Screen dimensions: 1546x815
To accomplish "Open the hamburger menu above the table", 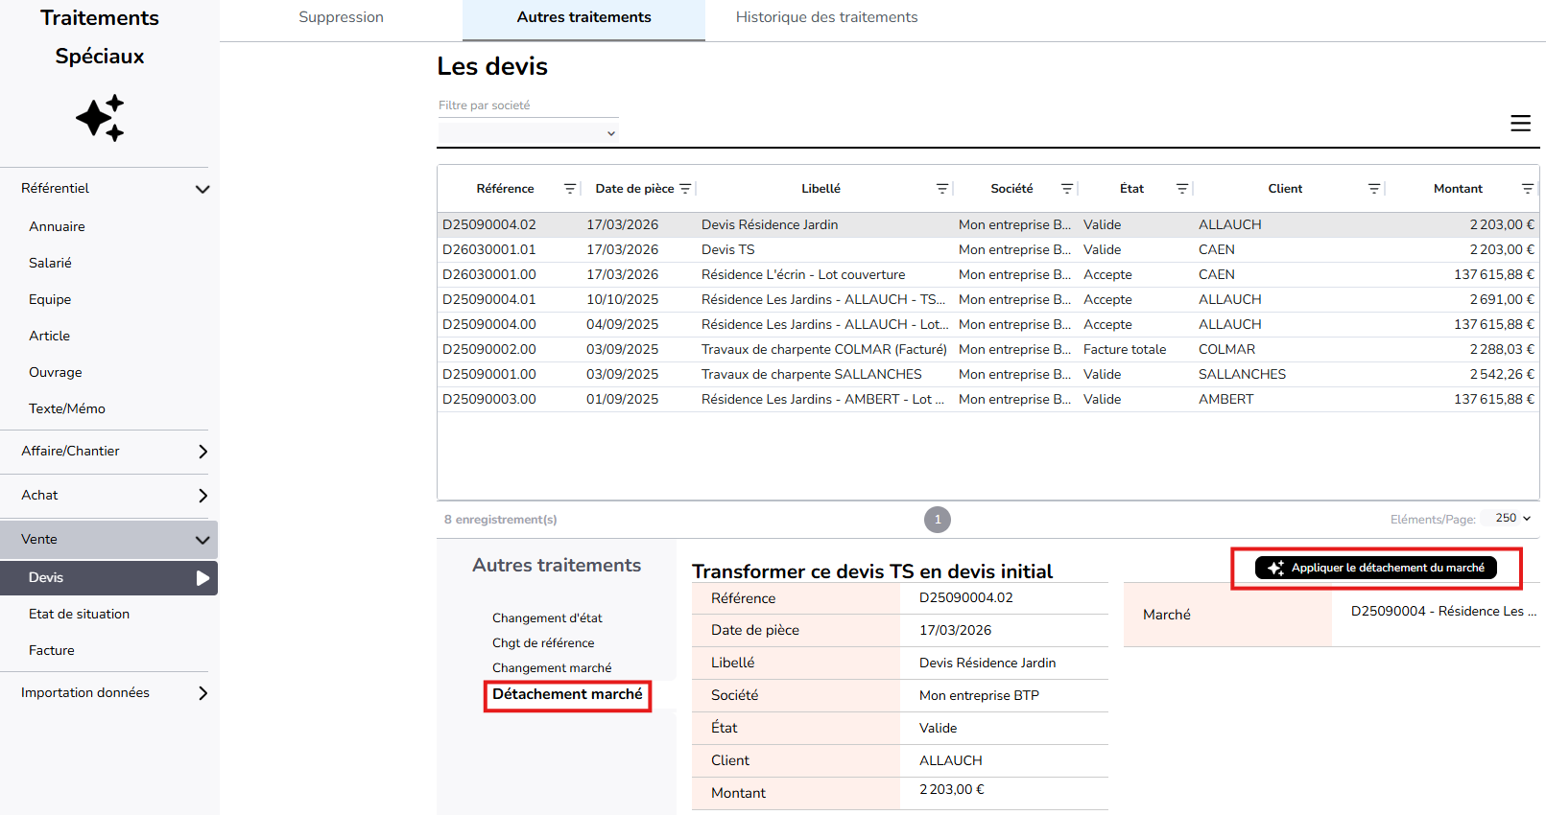I will point(1520,124).
